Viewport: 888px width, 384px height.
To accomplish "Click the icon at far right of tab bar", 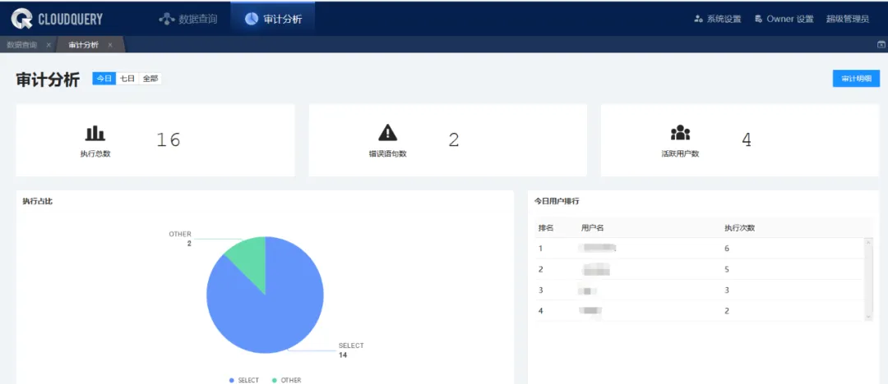I will point(881,45).
